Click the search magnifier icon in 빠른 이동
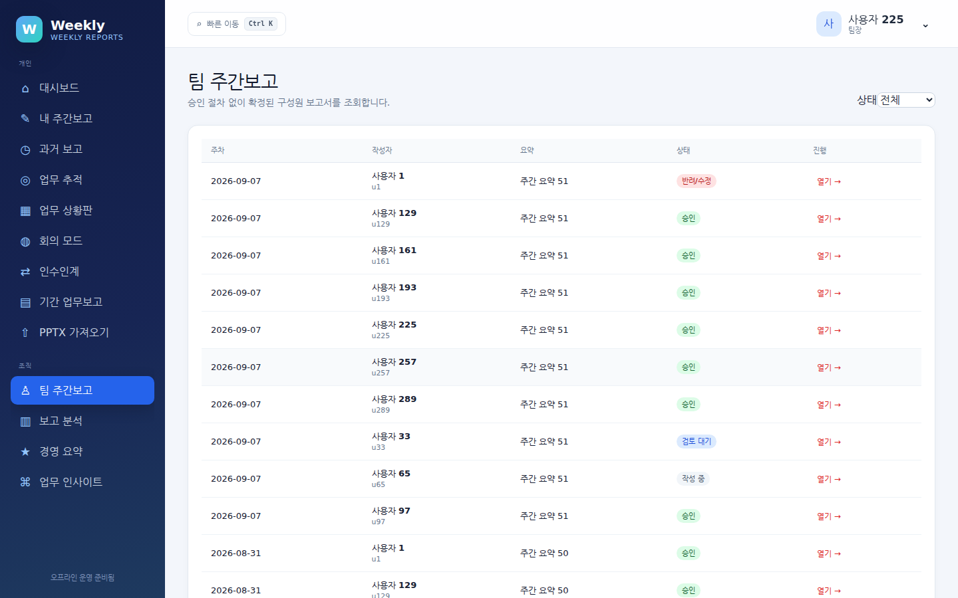 click(x=199, y=24)
